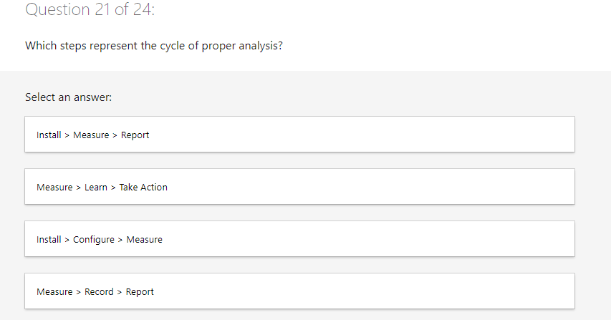Click Take Action text in second option
Screen dimensions: 611x320
[143, 188]
